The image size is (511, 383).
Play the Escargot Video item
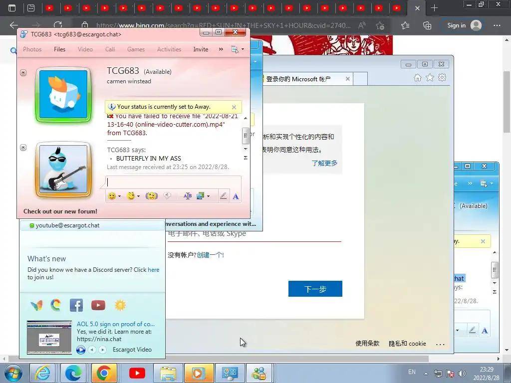[x=80, y=350]
